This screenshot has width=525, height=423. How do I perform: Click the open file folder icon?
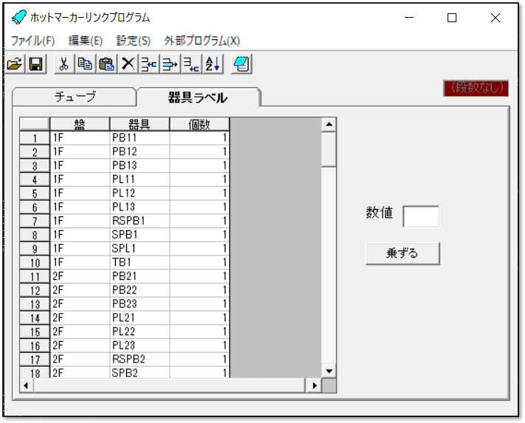pos(15,64)
